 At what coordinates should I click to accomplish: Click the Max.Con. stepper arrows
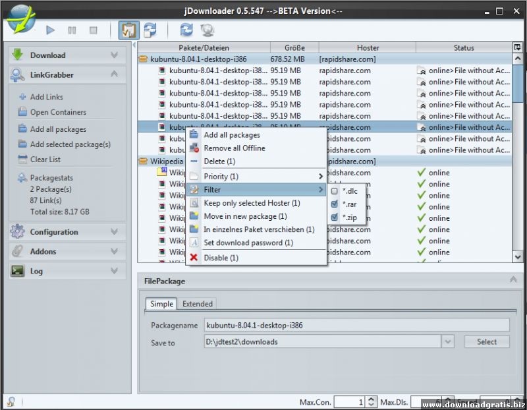coord(371,402)
